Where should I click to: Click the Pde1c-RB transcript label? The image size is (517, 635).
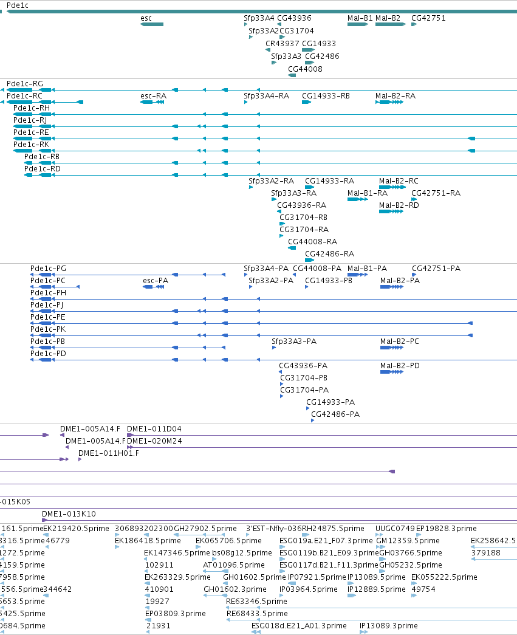(x=42, y=157)
